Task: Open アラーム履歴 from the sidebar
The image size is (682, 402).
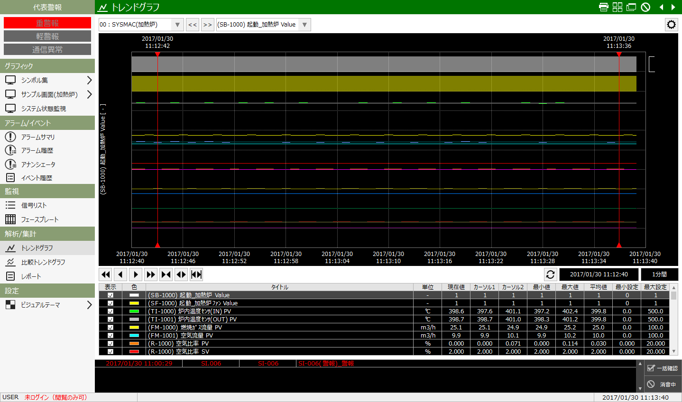Action: [37, 150]
